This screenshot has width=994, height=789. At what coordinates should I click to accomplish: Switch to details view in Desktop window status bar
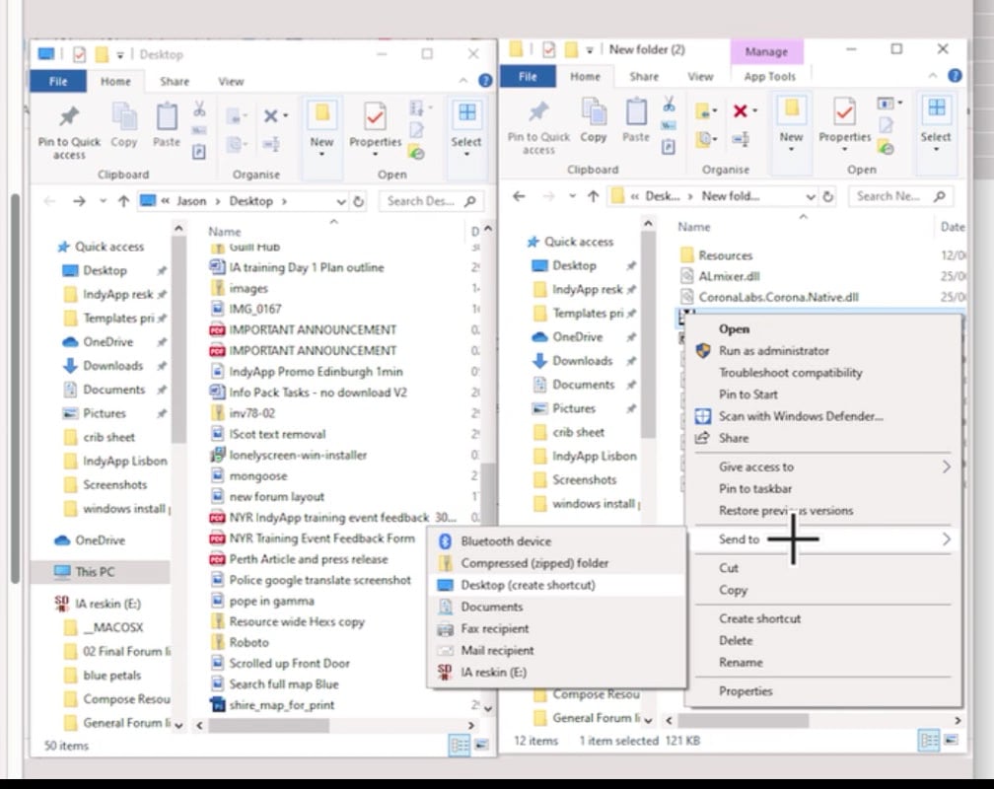(459, 745)
